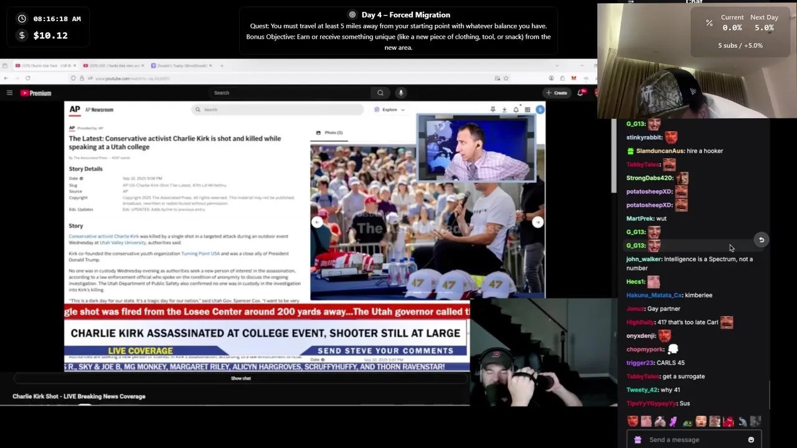
Task: Open the AP Newsroom apps grid icon
Action: click(527, 110)
